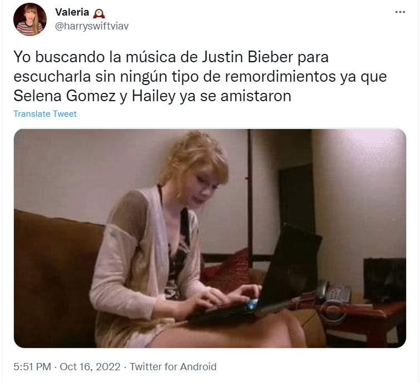Click the words Selena Gomez in tweet
Viewport: 420px width, 383px height.
(65, 96)
